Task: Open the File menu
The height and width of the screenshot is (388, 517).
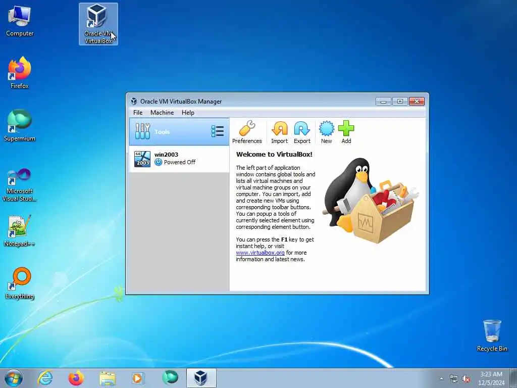Action: pos(138,113)
